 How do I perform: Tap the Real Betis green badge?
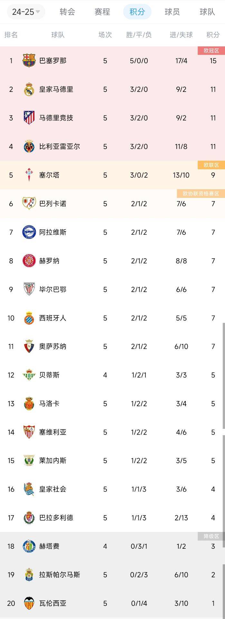pyautogui.click(x=29, y=375)
